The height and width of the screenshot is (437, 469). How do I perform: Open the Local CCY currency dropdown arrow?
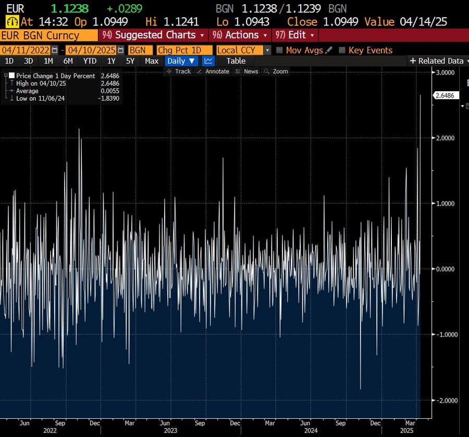[267, 50]
